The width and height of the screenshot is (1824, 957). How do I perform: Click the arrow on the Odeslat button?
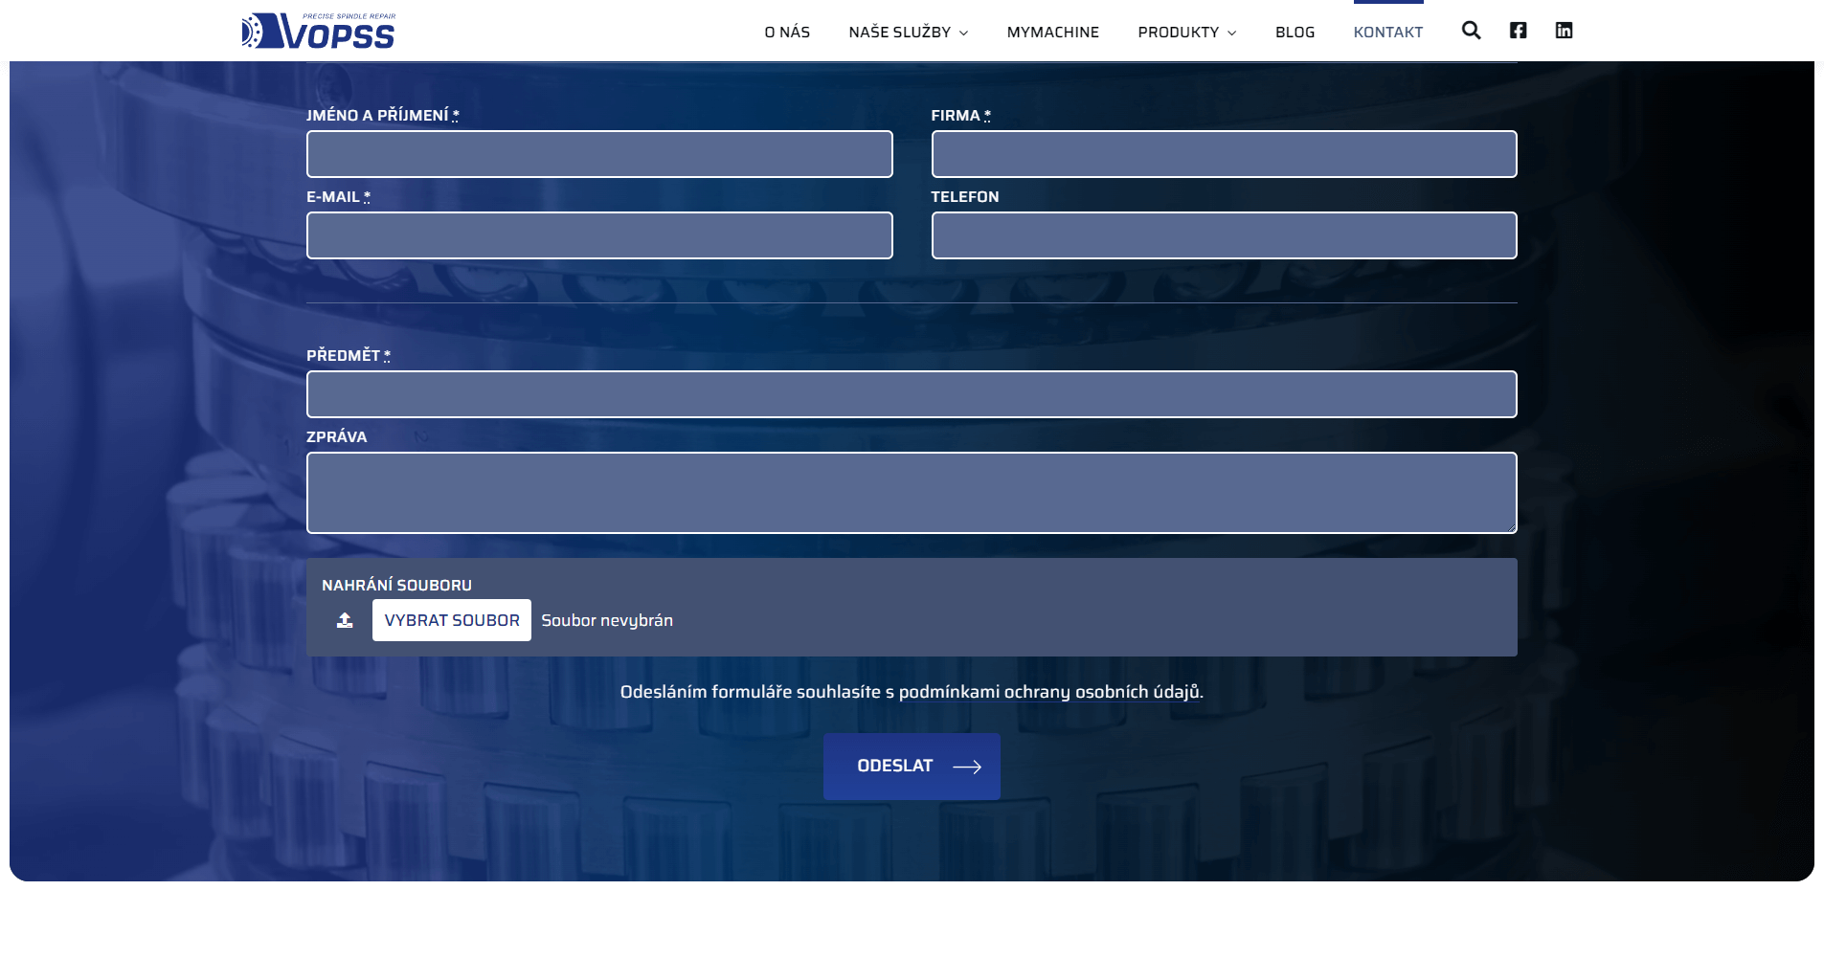tap(967, 767)
